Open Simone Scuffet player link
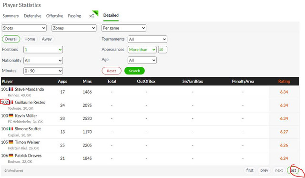 pos(28,129)
